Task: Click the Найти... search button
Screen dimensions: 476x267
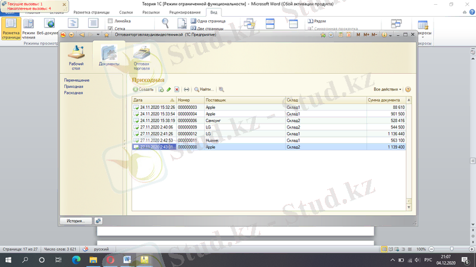Action: point(204,90)
